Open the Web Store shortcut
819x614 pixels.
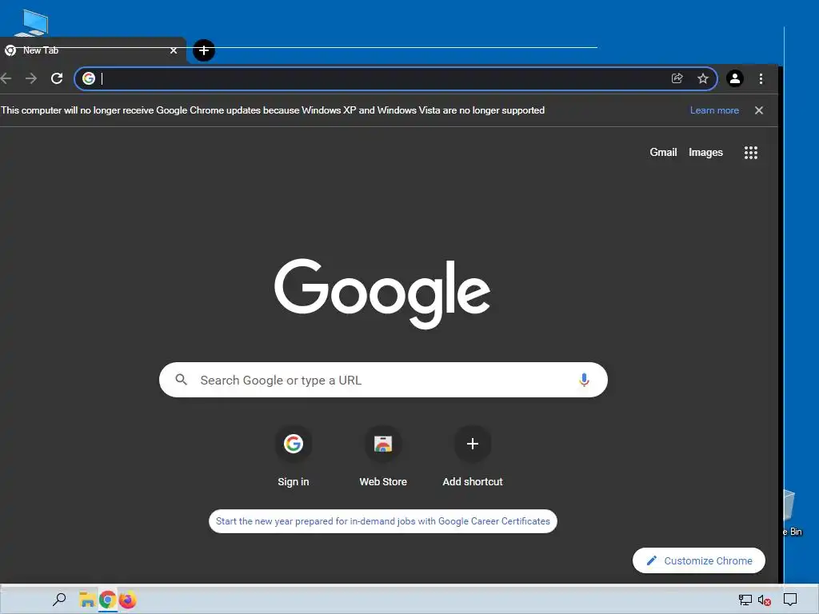[x=383, y=457]
